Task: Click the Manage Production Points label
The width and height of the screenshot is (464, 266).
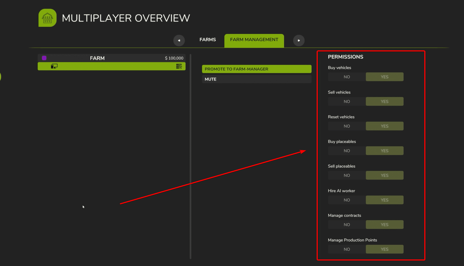Action: tap(352, 240)
